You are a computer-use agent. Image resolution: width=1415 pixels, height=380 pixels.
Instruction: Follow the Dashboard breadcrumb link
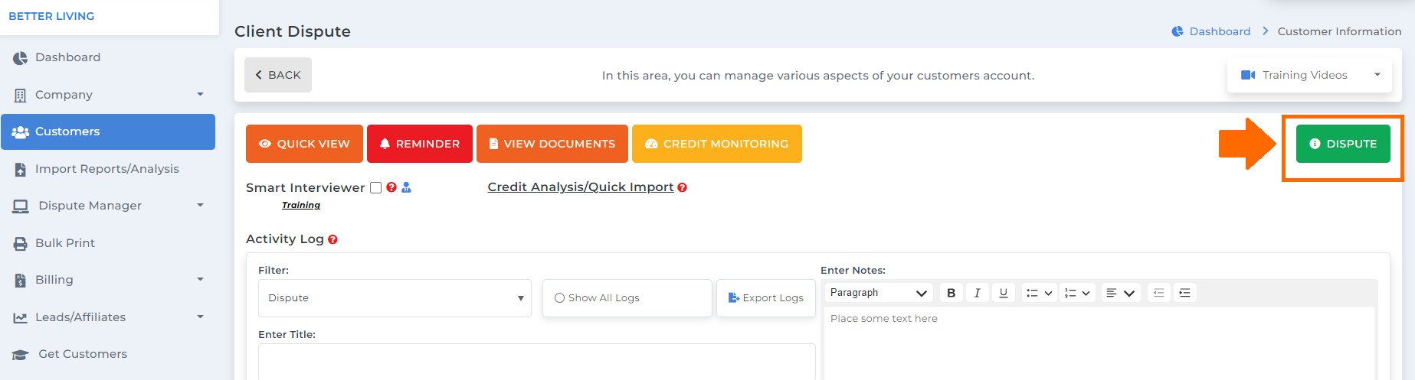[1220, 31]
